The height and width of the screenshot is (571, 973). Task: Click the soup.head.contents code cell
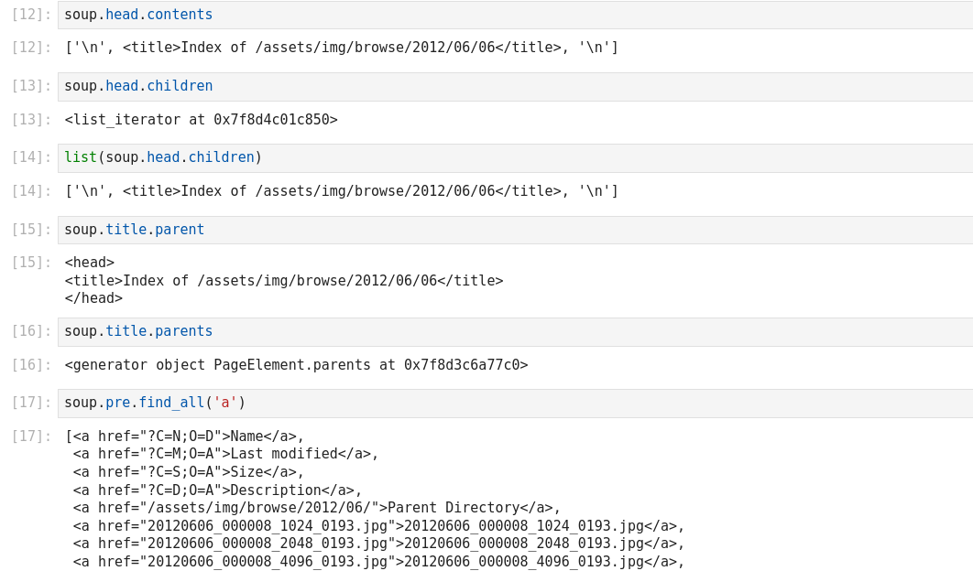[513, 15]
